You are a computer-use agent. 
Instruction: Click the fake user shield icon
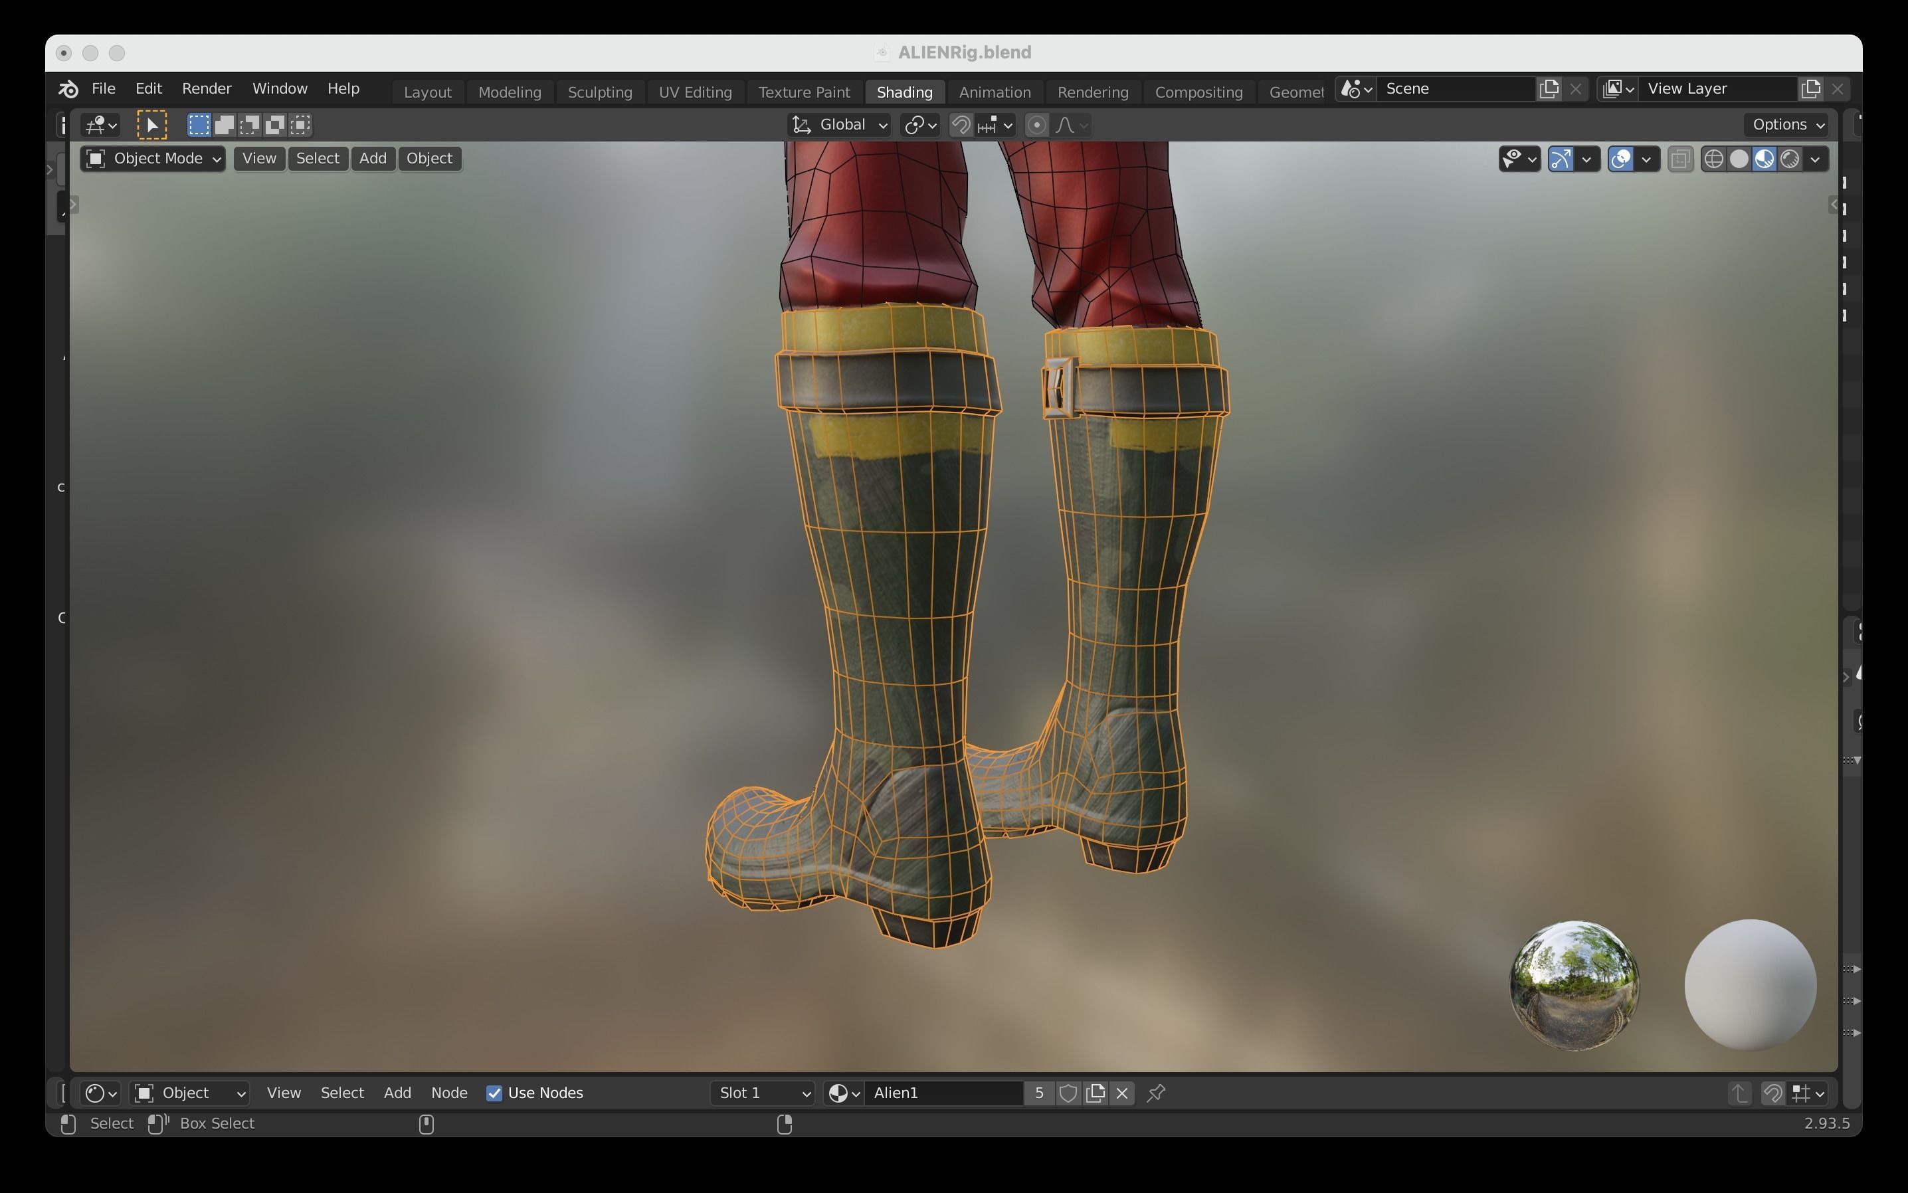(1068, 1093)
